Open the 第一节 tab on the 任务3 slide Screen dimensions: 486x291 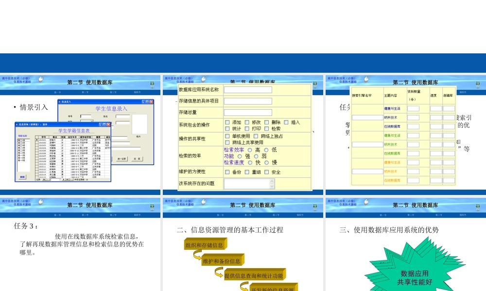pyautogui.click(x=57, y=215)
